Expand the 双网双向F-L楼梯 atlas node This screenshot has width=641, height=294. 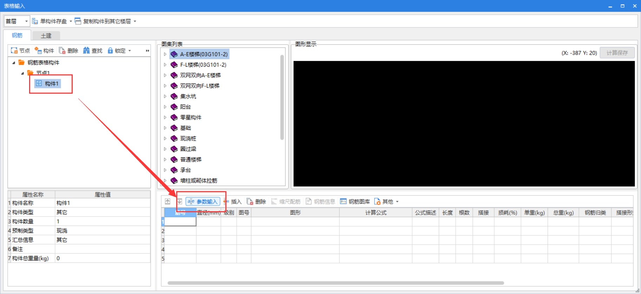[x=165, y=86]
